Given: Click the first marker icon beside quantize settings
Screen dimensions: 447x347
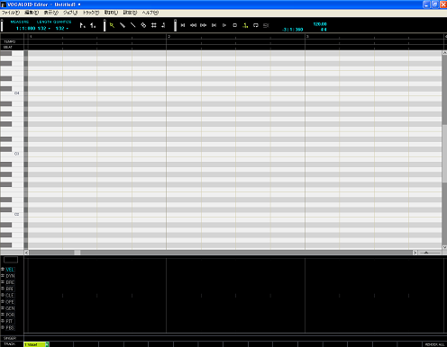Looking at the screenshot, I should 83,25.
